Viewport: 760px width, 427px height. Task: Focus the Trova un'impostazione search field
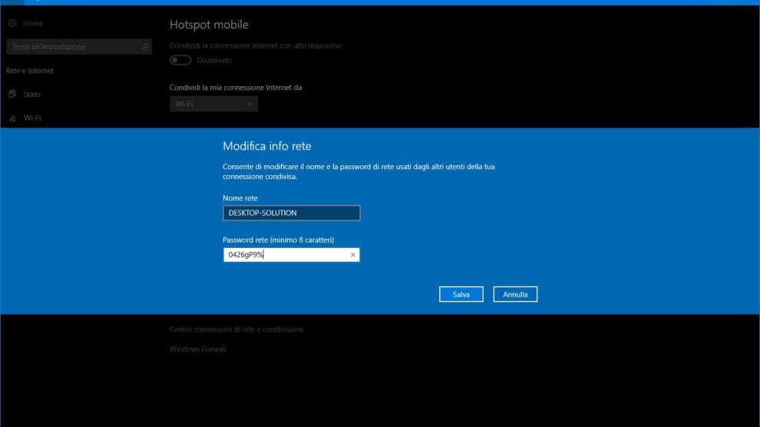click(73, 47)
